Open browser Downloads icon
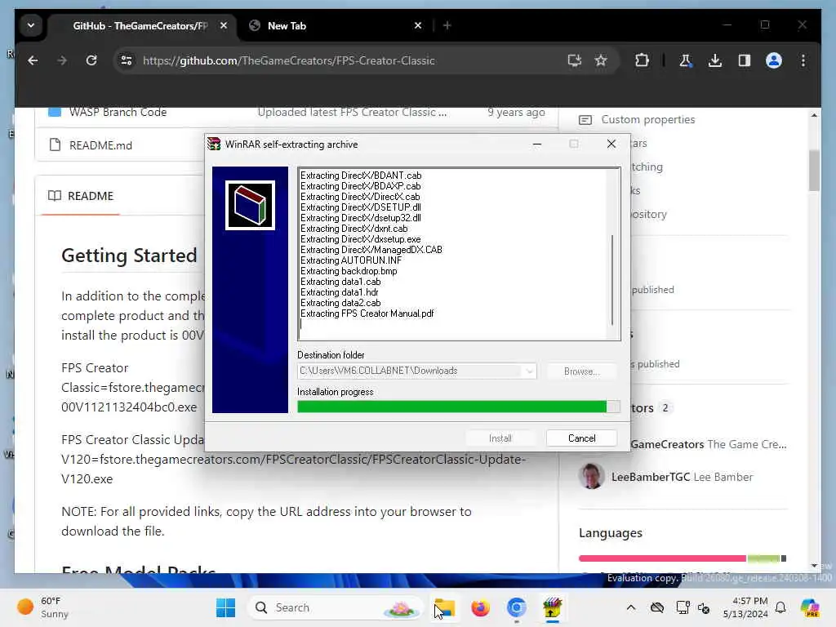Viewport: 836px width, 627px height. (715, 60)
